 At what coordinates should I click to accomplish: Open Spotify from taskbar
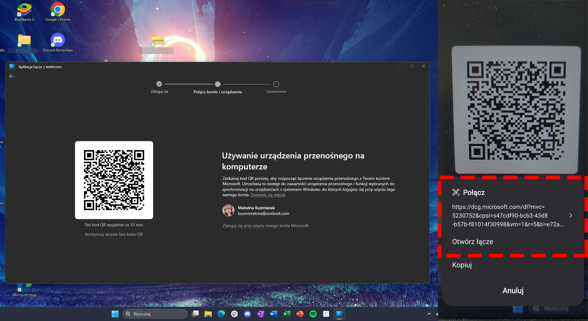point(313,314)
